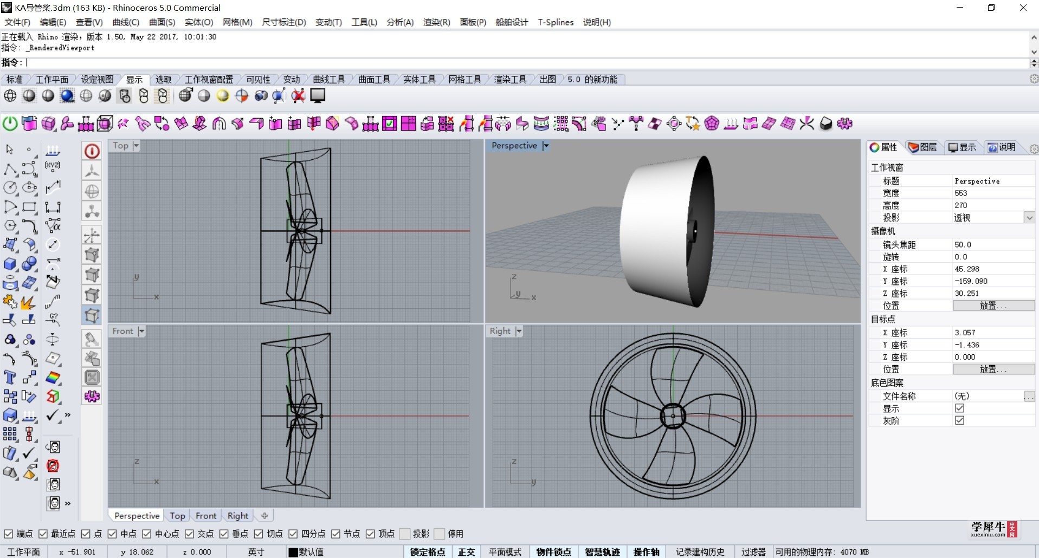
Task: Expand more left toolbar tools chevron
Action: click(68, 415)
